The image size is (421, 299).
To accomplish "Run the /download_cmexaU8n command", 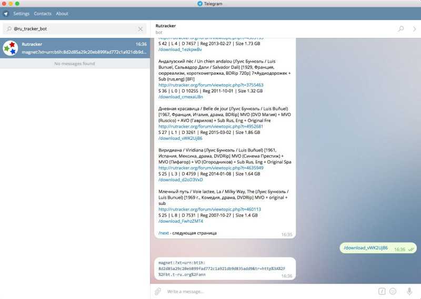I will coord(181,97).
